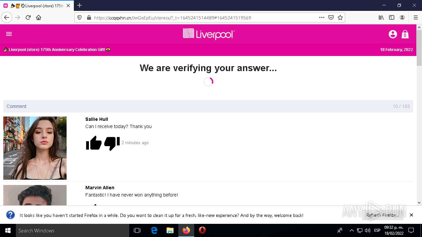This screenshot has height=237, width=422.
Task: Open Task View in the taskbar
Action: coord(137,230)
